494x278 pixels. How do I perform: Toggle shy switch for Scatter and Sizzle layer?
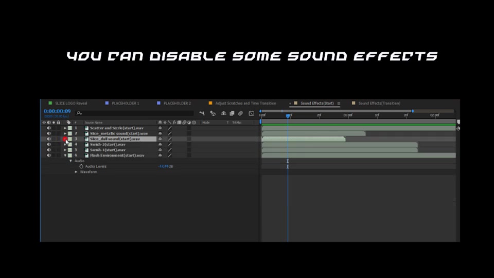tap(160, 128)
